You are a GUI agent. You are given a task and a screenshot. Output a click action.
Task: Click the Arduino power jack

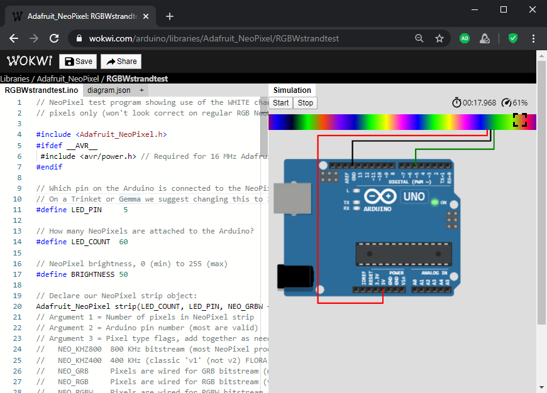click(295, 277)
